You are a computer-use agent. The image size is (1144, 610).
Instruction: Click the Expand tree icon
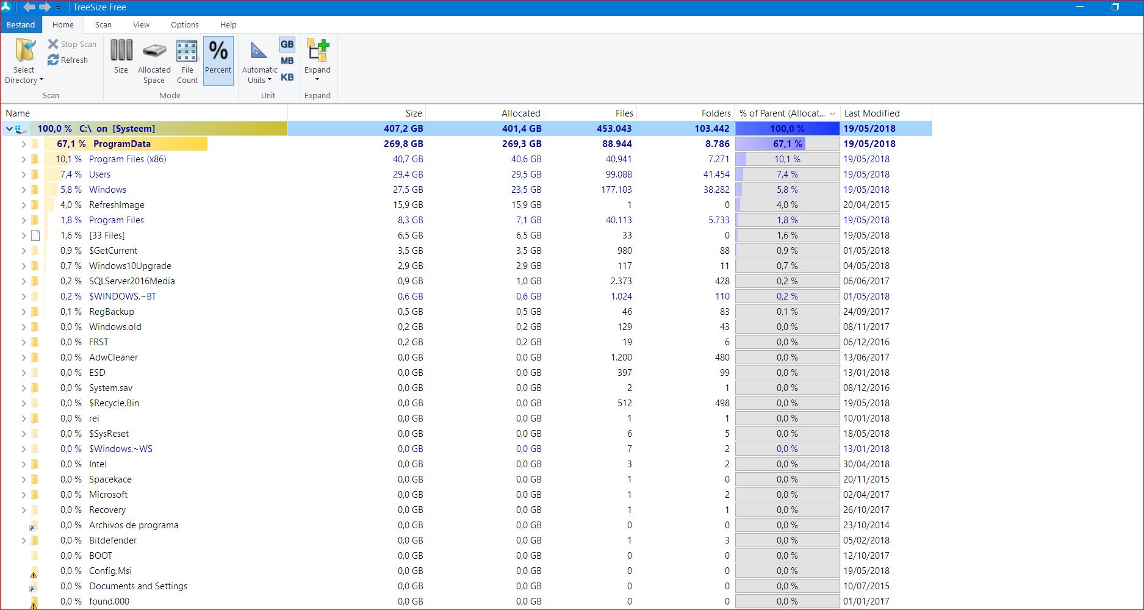[x=317, y=50]
